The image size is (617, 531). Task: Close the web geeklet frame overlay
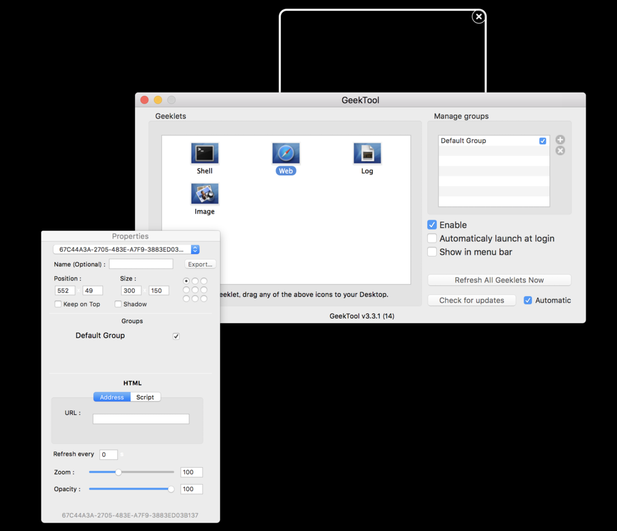(478, 16)
